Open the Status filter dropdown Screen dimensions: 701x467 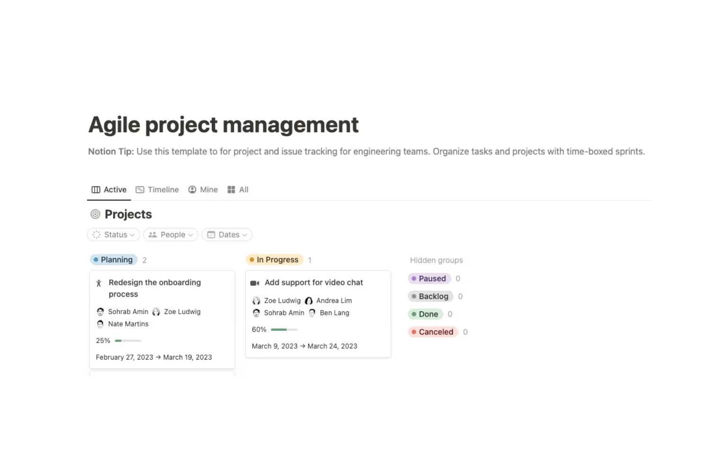[x=113, y=234]
